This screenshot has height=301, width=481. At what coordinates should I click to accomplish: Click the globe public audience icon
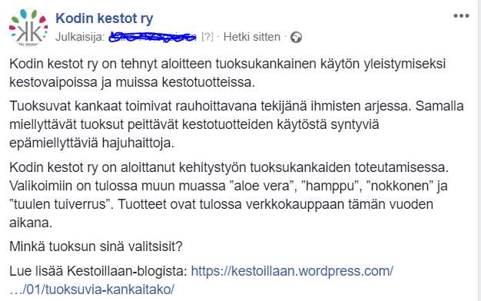[x=296, y=38]
